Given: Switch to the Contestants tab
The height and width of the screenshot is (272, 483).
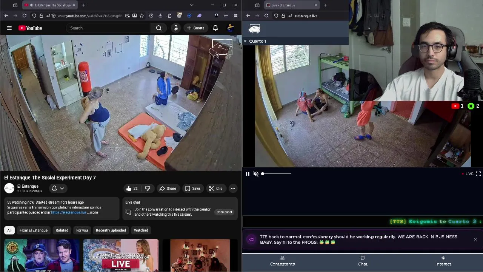Looking at the screenshot, I should tap(282, 261).
